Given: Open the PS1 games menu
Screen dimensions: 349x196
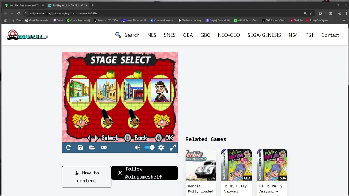Looking at the screenshot, I should click(309, 35).
